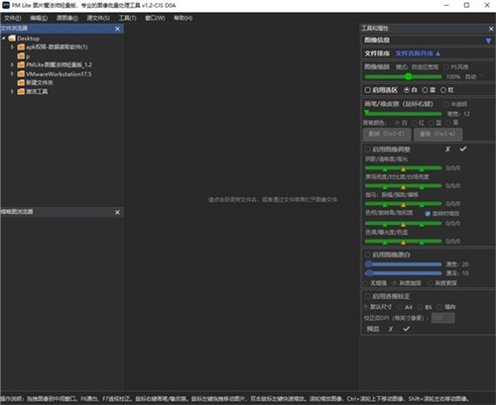This screenshot has width=496, height=405.
Task: Cancel image adjustment with X icon
Action: 447,150
